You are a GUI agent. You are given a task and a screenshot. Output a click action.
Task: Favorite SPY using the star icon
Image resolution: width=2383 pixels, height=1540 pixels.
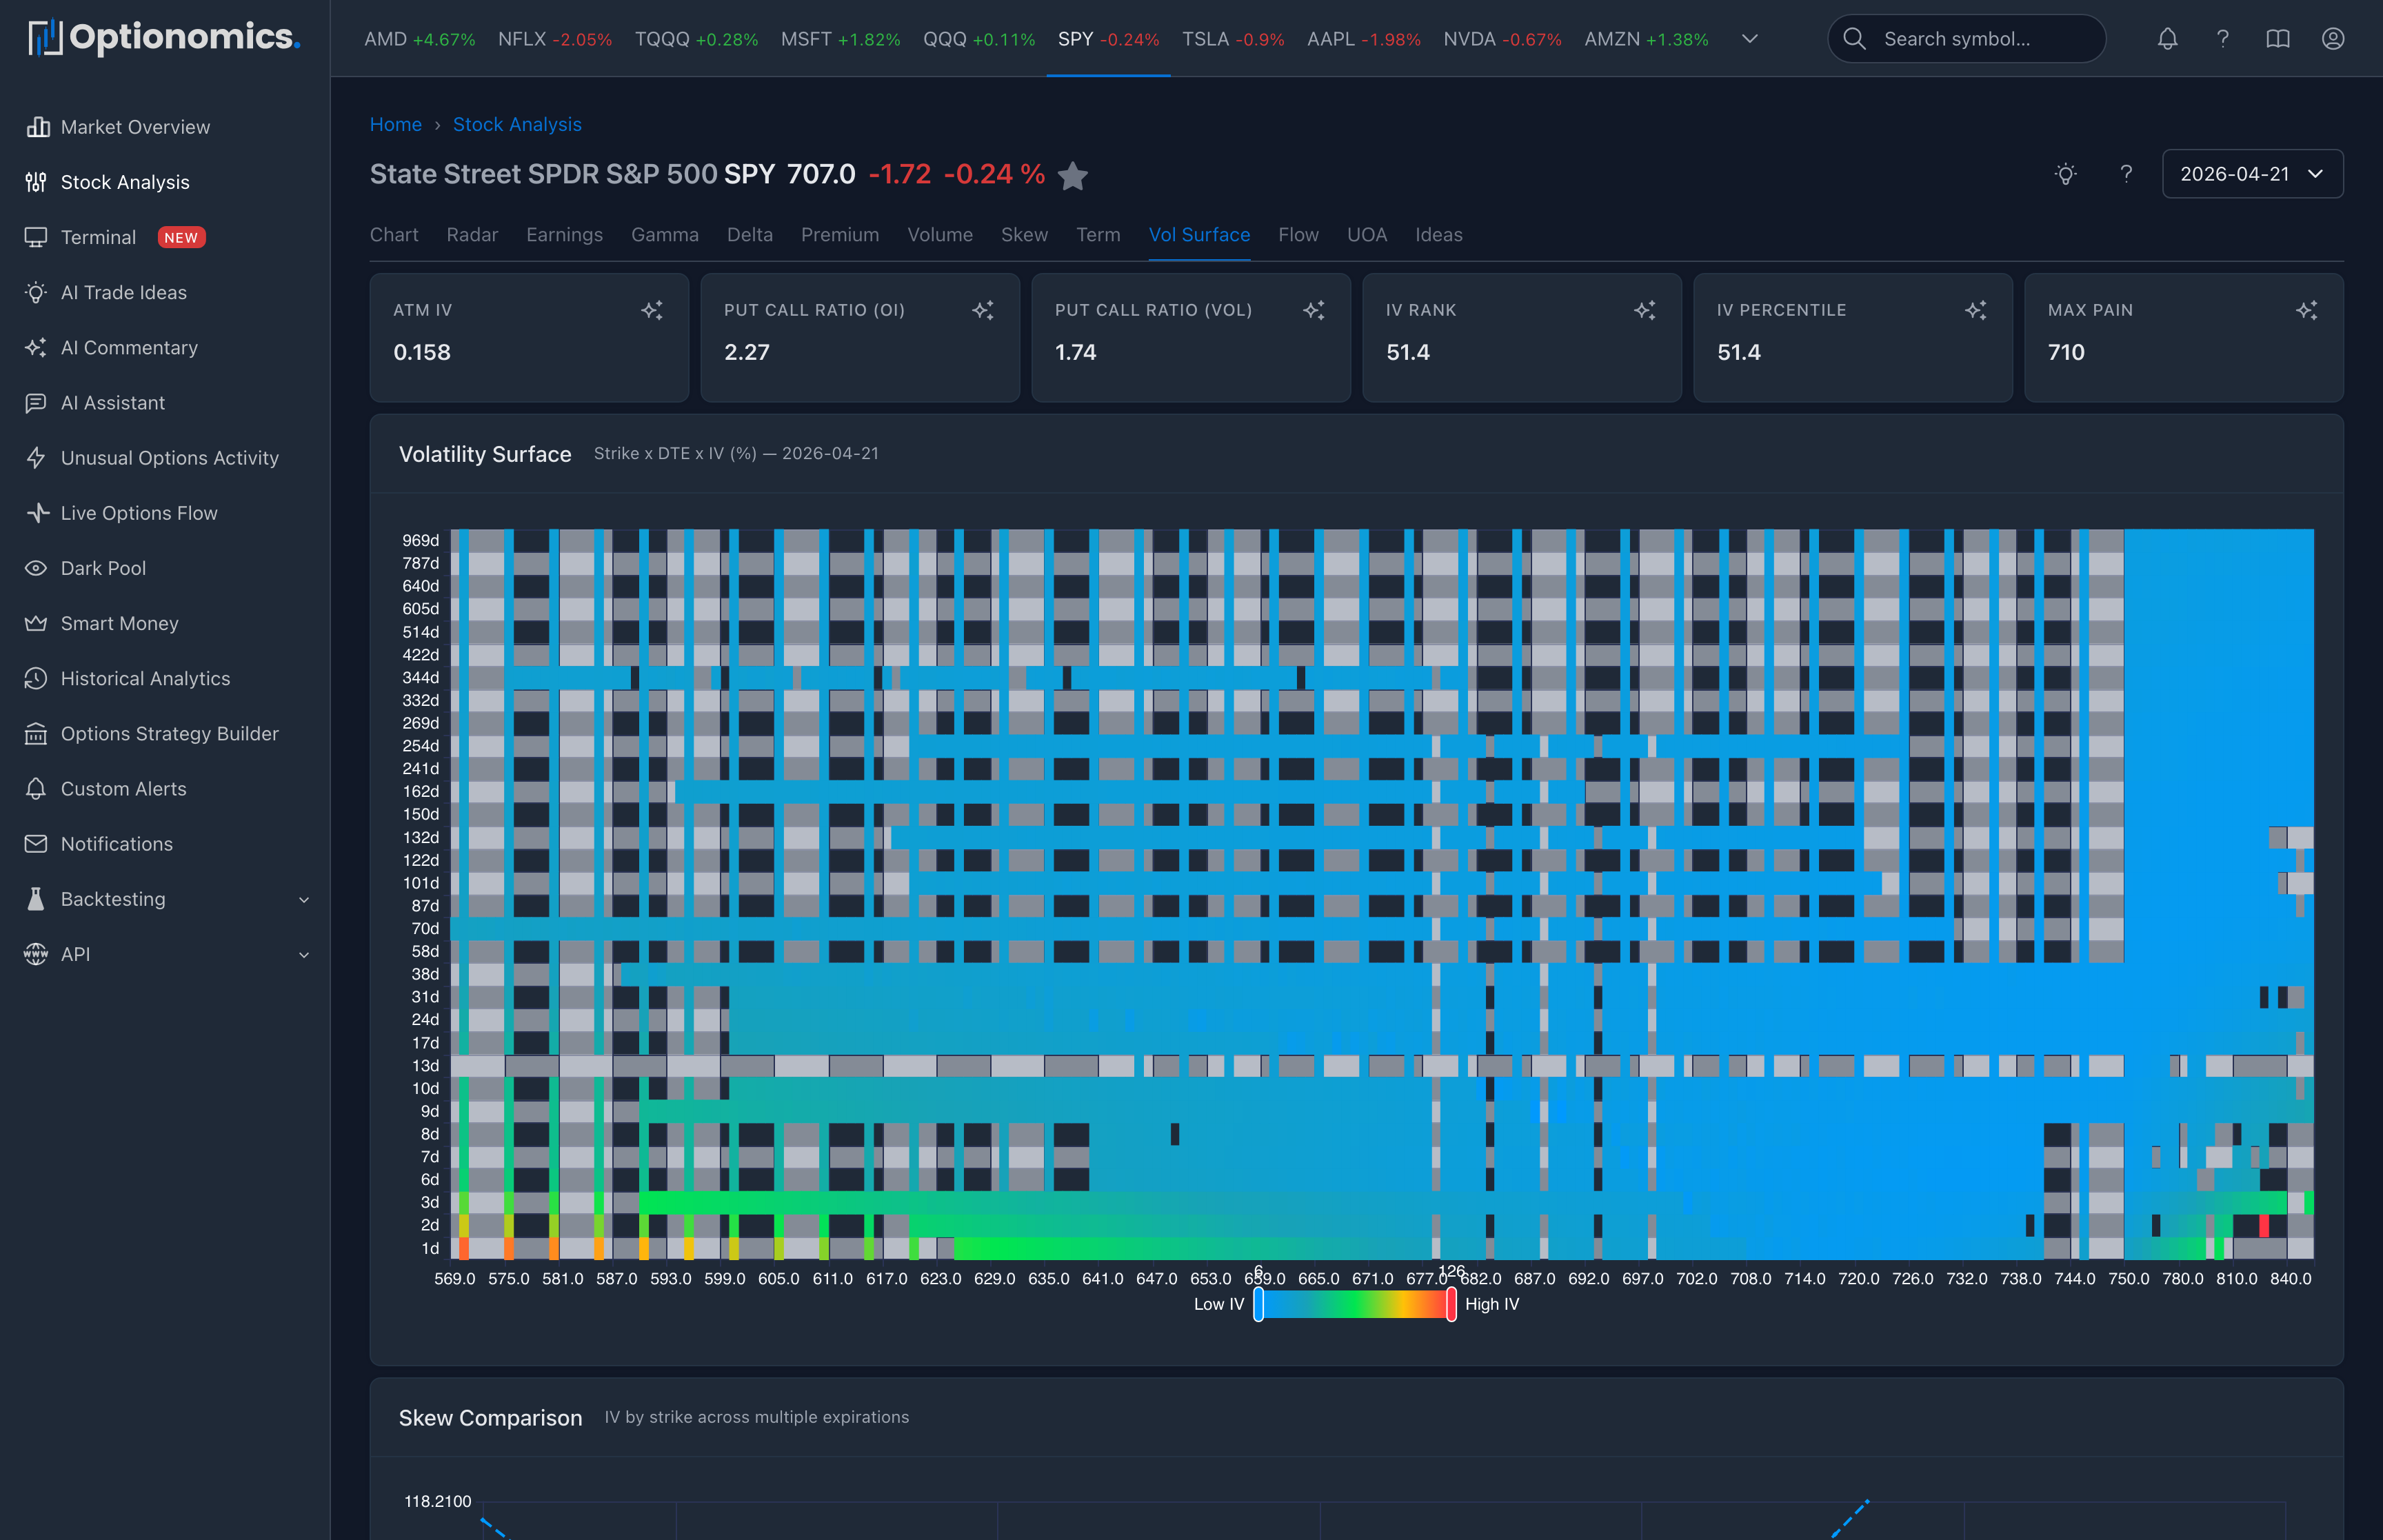1073,176
